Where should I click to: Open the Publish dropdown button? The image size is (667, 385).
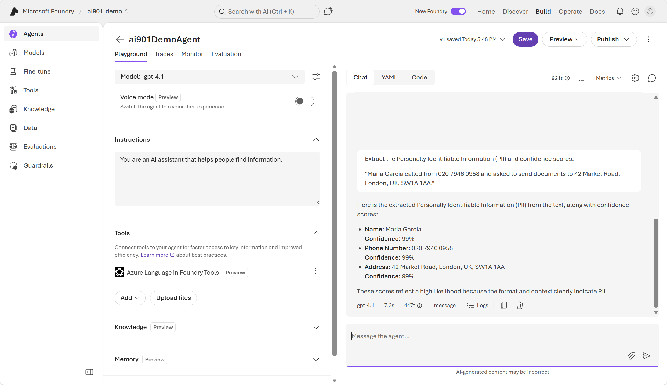(614, 39)
